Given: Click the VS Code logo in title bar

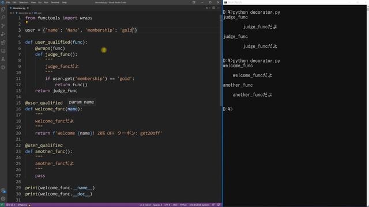Looking at the screenshot, I should tap(2, 2).
